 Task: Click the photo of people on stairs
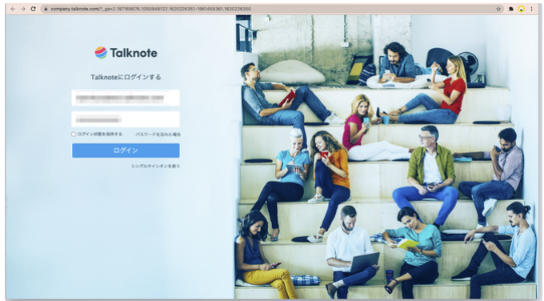pyautogui.click(x=386, y=157)
